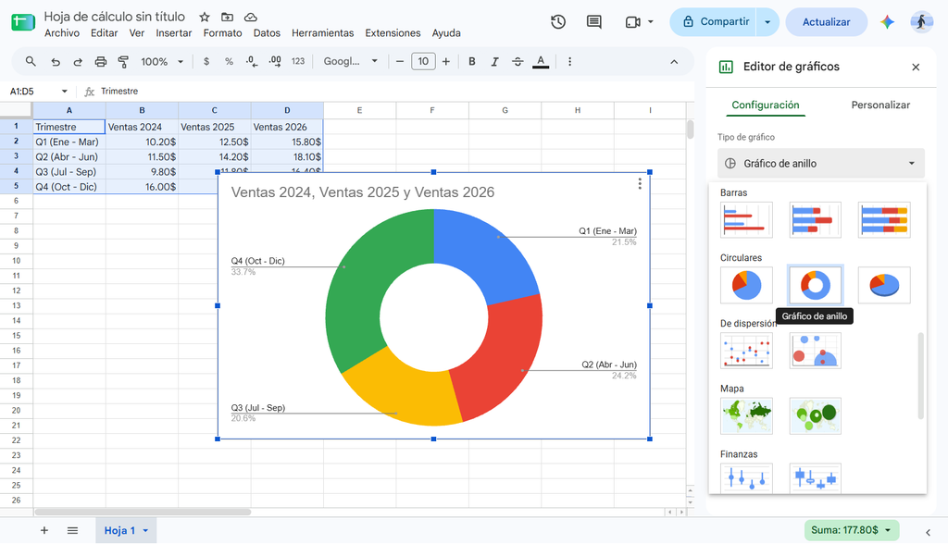Switch to the Personalizar tab

coord(880,105)
